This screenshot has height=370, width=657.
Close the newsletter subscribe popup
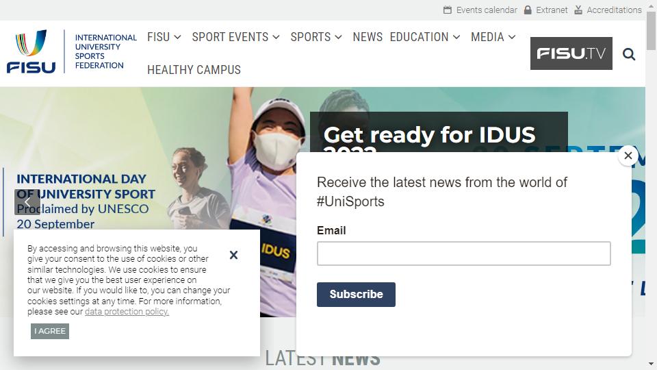click(x=628, y=156)
